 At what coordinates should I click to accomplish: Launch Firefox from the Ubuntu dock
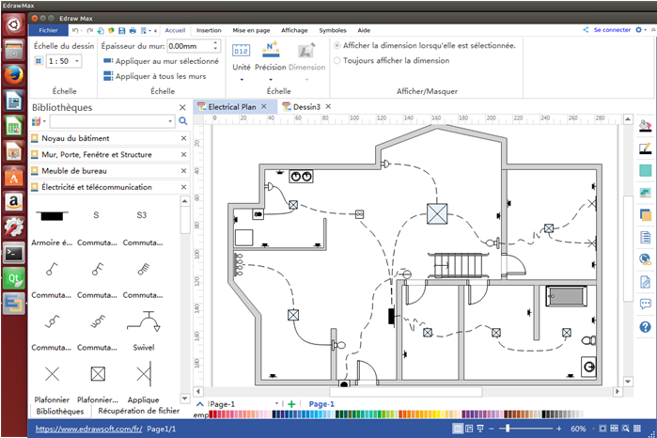click(14, 73)
